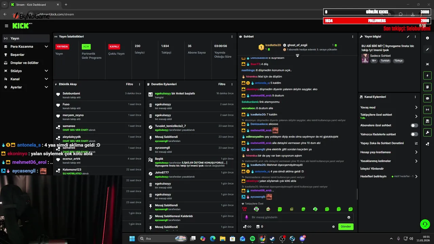Image resolution: width=434 pixels, height=244 pixels.
Task: Toggle Abonelere özel sohbet switch
Action: coord(414,125)
